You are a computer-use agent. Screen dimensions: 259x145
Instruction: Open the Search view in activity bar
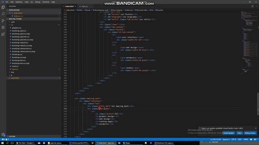click(3, 14)
